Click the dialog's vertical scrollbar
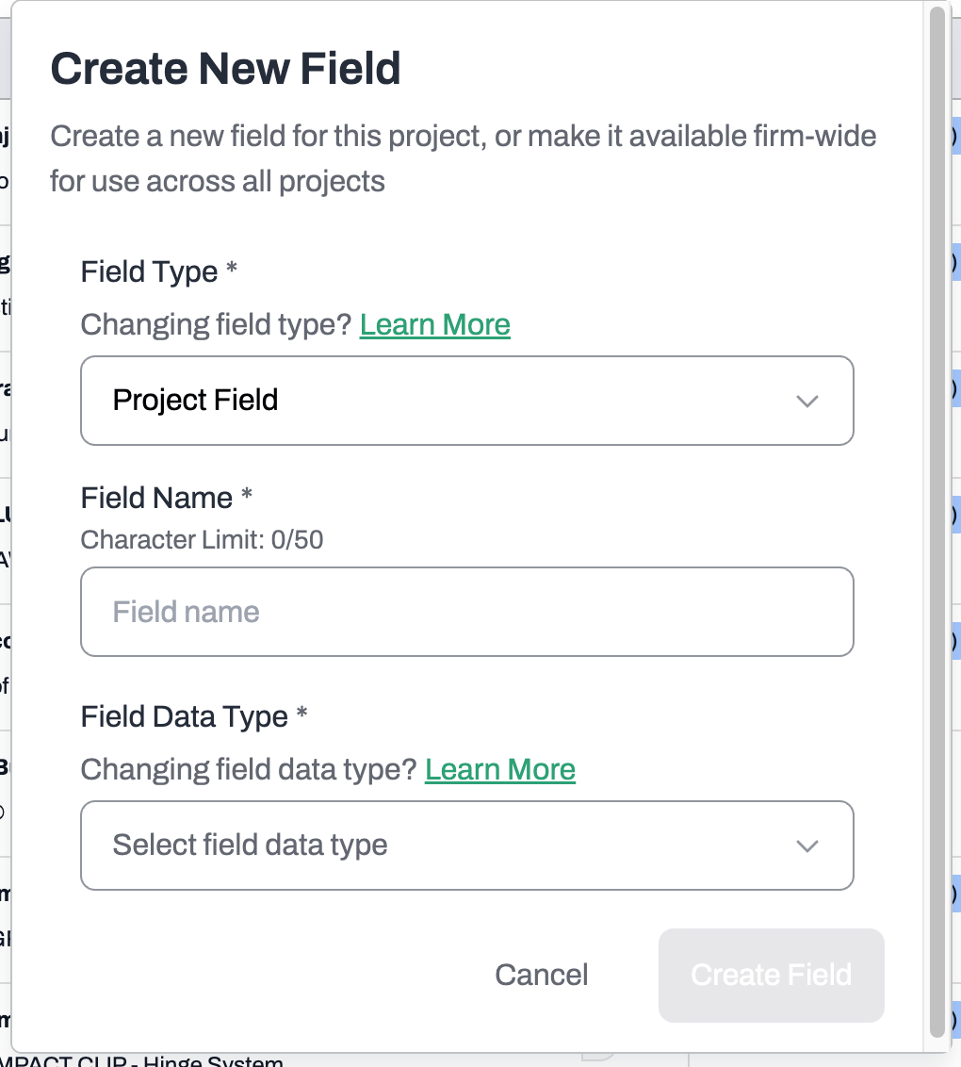The width and height of the screenshot is (961, 1067). click(x=937, y=522)
